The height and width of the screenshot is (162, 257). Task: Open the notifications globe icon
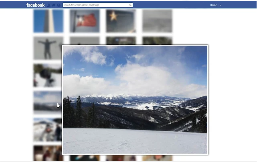(x=59, y=5)
